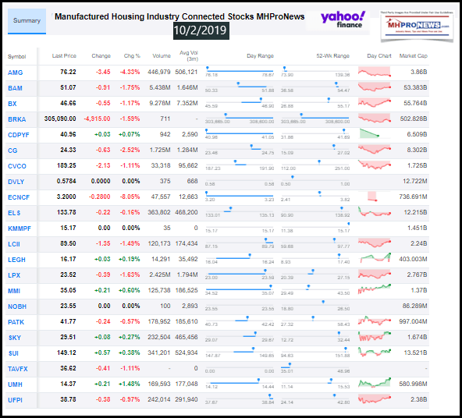This screenshot has height=418, width=462.
Task: Open the AMG ticker link
Action: tap(16, 73)
